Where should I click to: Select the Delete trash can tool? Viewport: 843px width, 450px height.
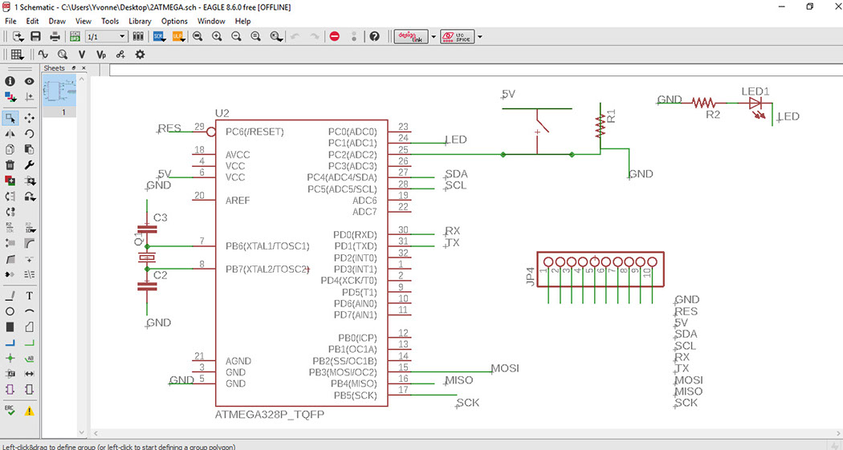[x=10, y=165]
